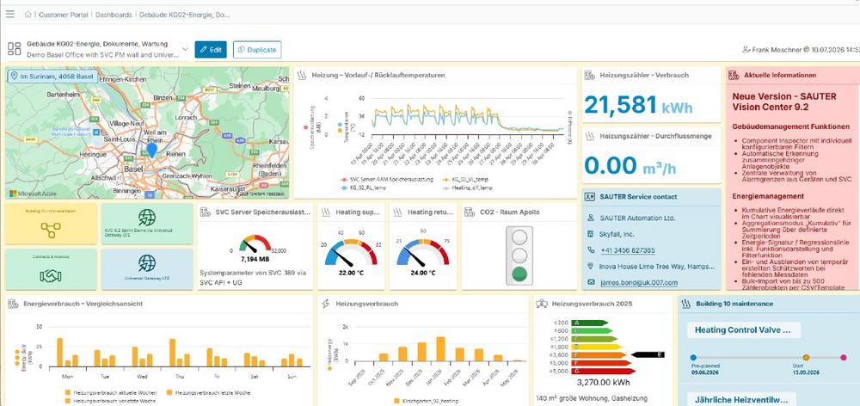Click Start 13.09.2026 timeline marker

point(807,358)
